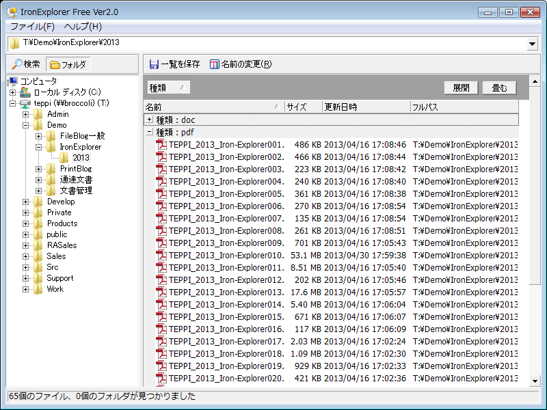Expand the 通達文書 folder node

click(x=38, y=180)
